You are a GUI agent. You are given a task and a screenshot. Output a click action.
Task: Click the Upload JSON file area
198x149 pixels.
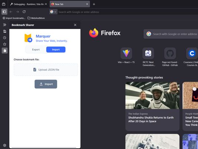[x=46, y=70]
